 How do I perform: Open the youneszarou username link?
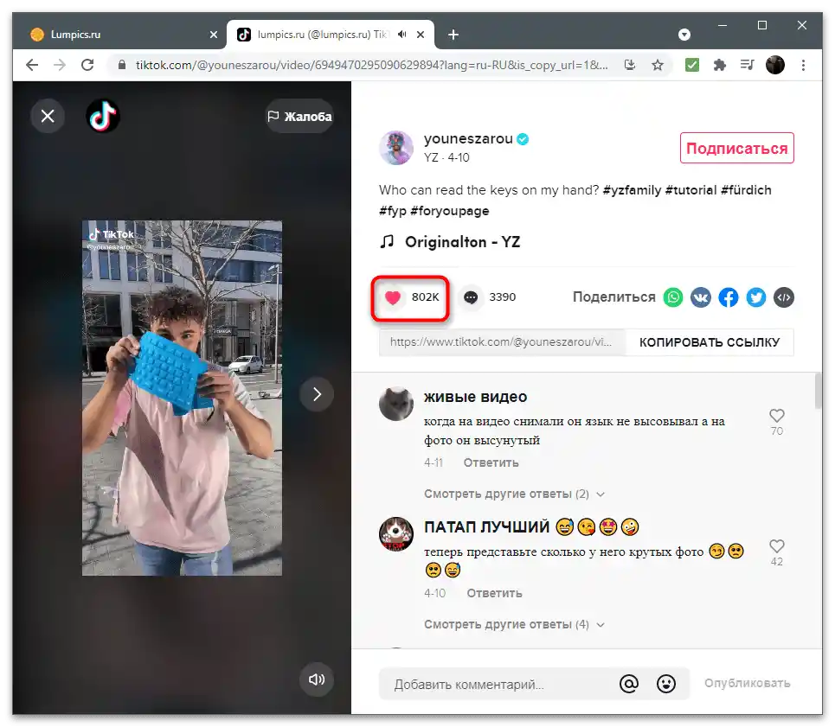(x=468, y=139)
